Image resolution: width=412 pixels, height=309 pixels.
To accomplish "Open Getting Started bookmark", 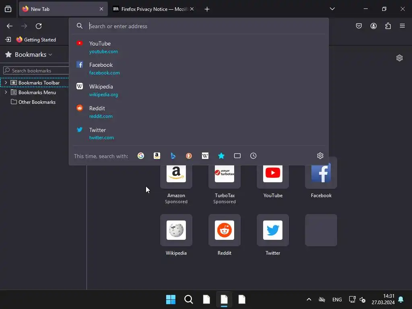I will [x=36, y=40].
